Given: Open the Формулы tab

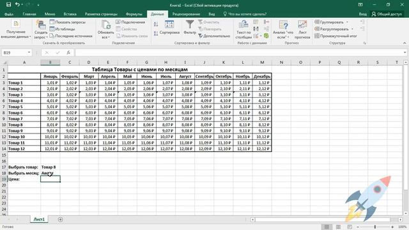Looking at the screenshot, I should (x=134, y=14).
